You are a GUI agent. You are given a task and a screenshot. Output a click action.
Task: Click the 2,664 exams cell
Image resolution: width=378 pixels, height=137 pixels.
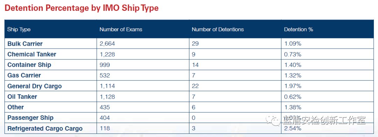click(x=143, y=44)
